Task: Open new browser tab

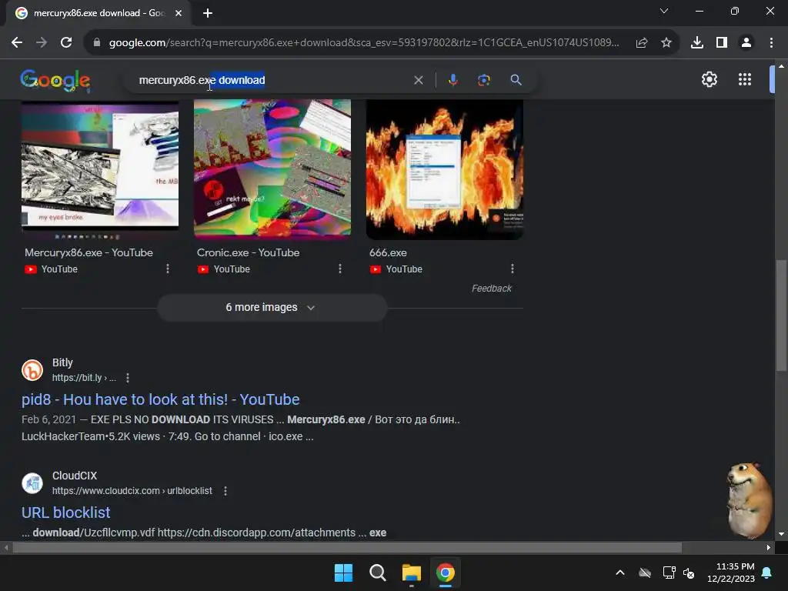Action: pos(208,13)
